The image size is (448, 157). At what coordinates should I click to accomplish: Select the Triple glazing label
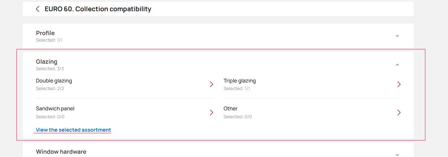(240, 81)
